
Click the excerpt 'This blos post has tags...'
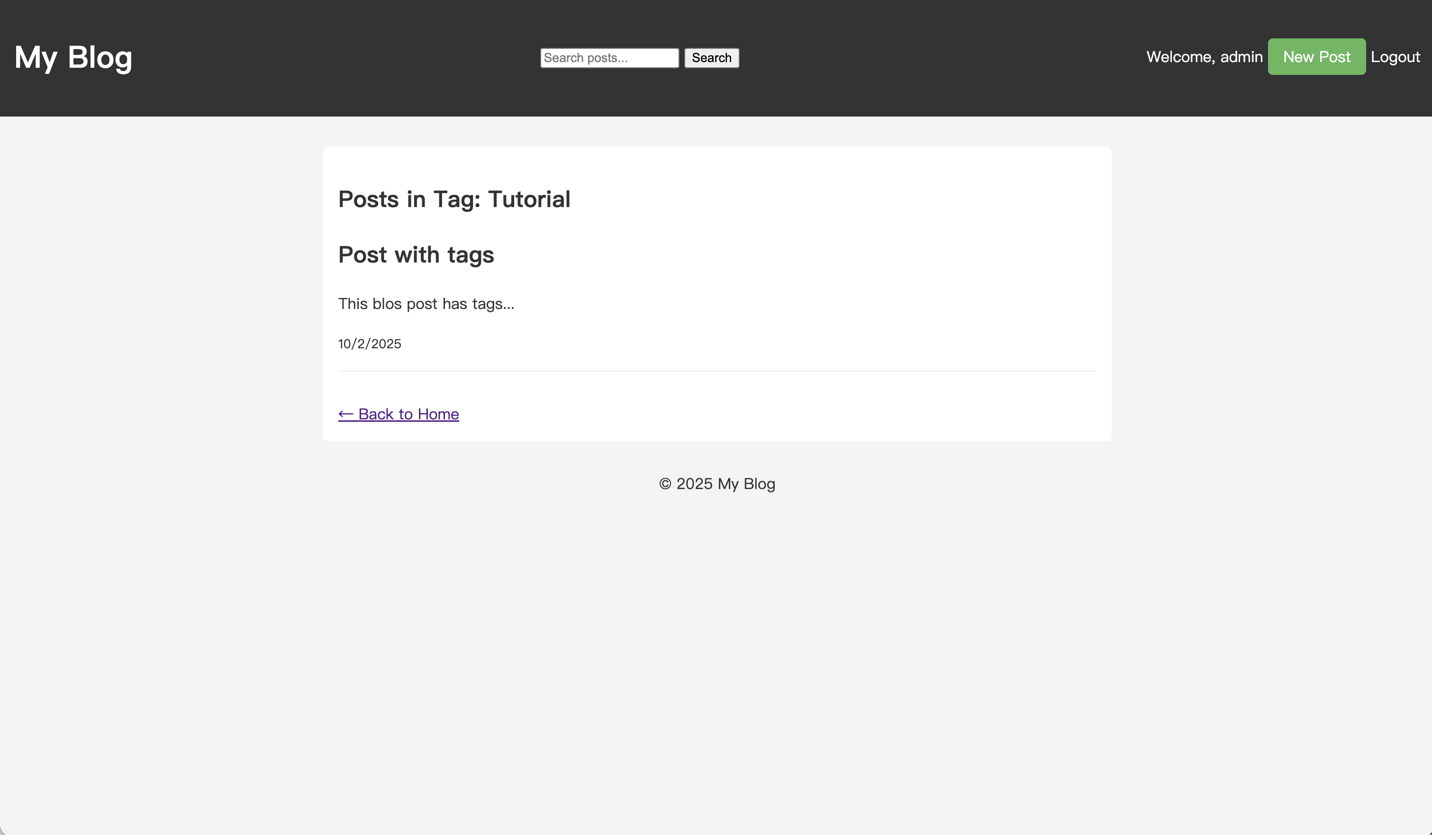(426, 304)
